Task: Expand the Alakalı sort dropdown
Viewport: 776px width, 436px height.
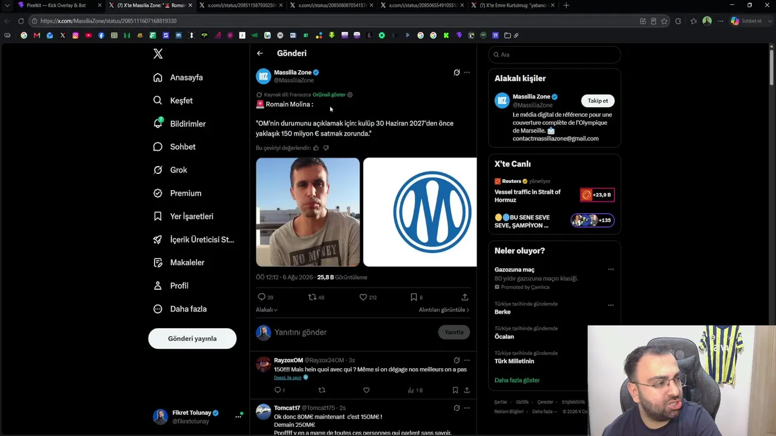Action: coord(267,310)
